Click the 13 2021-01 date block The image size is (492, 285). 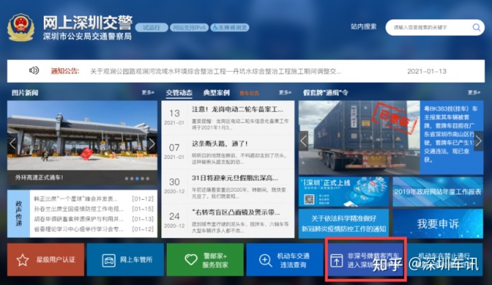pos(174,117)
